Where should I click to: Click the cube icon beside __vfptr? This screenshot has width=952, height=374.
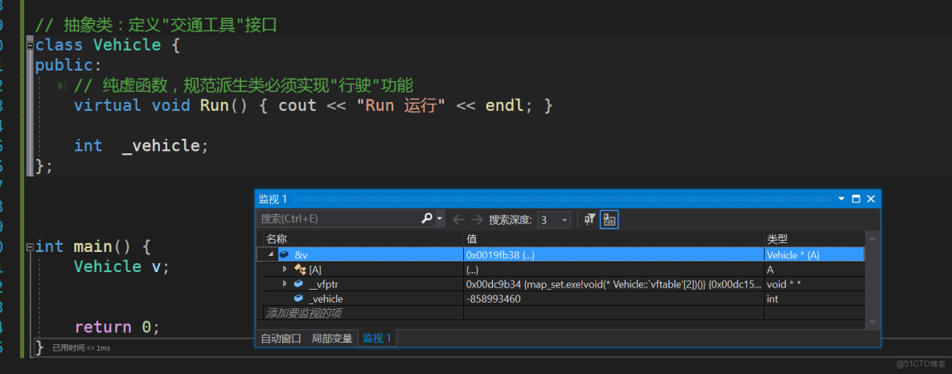tap(298, 283)
